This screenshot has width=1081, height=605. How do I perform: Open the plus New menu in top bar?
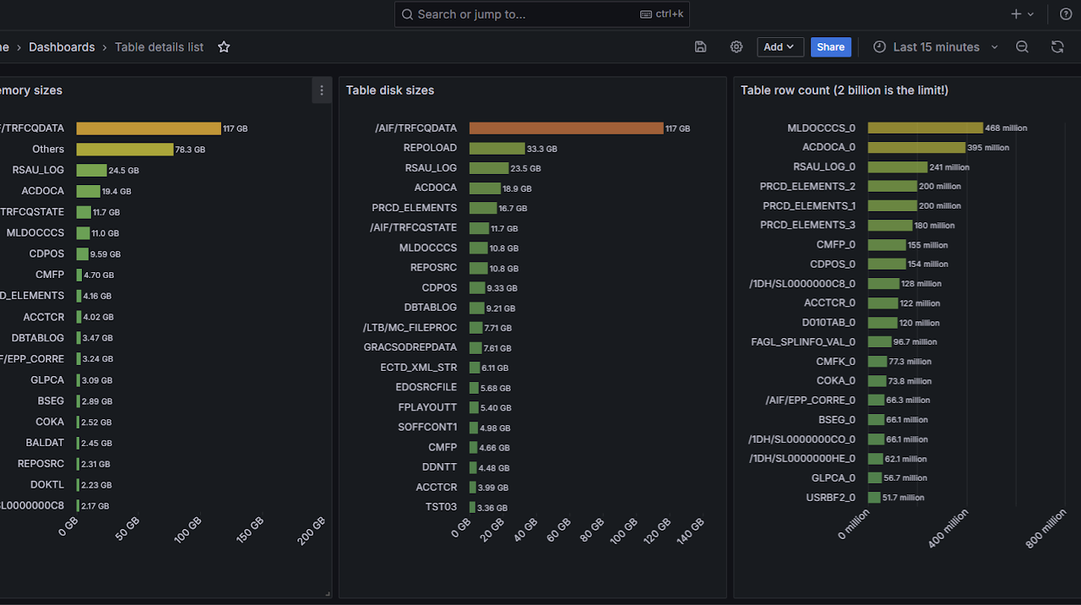pos(1022,14)
